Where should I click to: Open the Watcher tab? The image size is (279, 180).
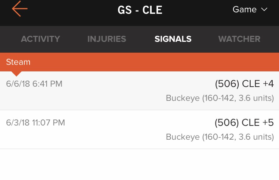click(239, 39)
